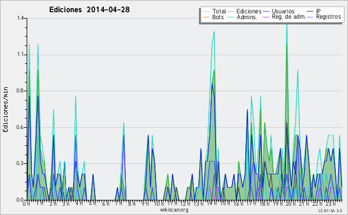Click the '12 h' x-axis label
This screenshot has height=215, width=348.
[x=186, y=203]
